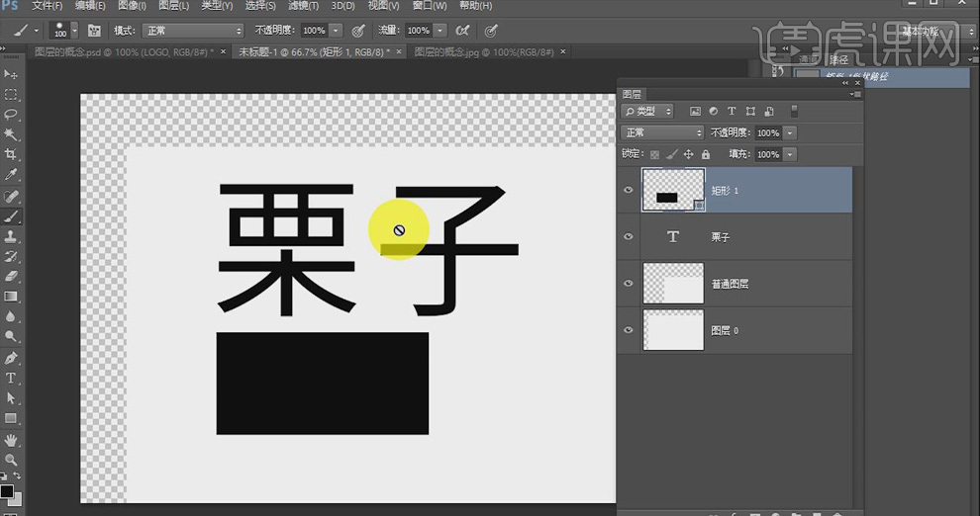Filter layers by text type icon
The image size is (980, 516).
click(x=732, y=112)
